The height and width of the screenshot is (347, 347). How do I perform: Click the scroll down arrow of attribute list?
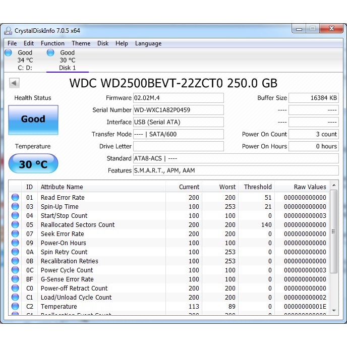point(333,312)
